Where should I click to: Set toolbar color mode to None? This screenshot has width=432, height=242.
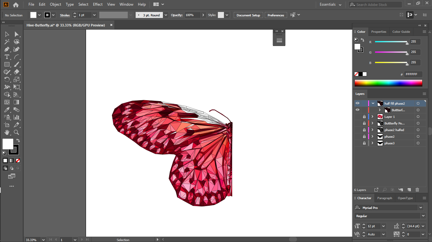(18, 160)
